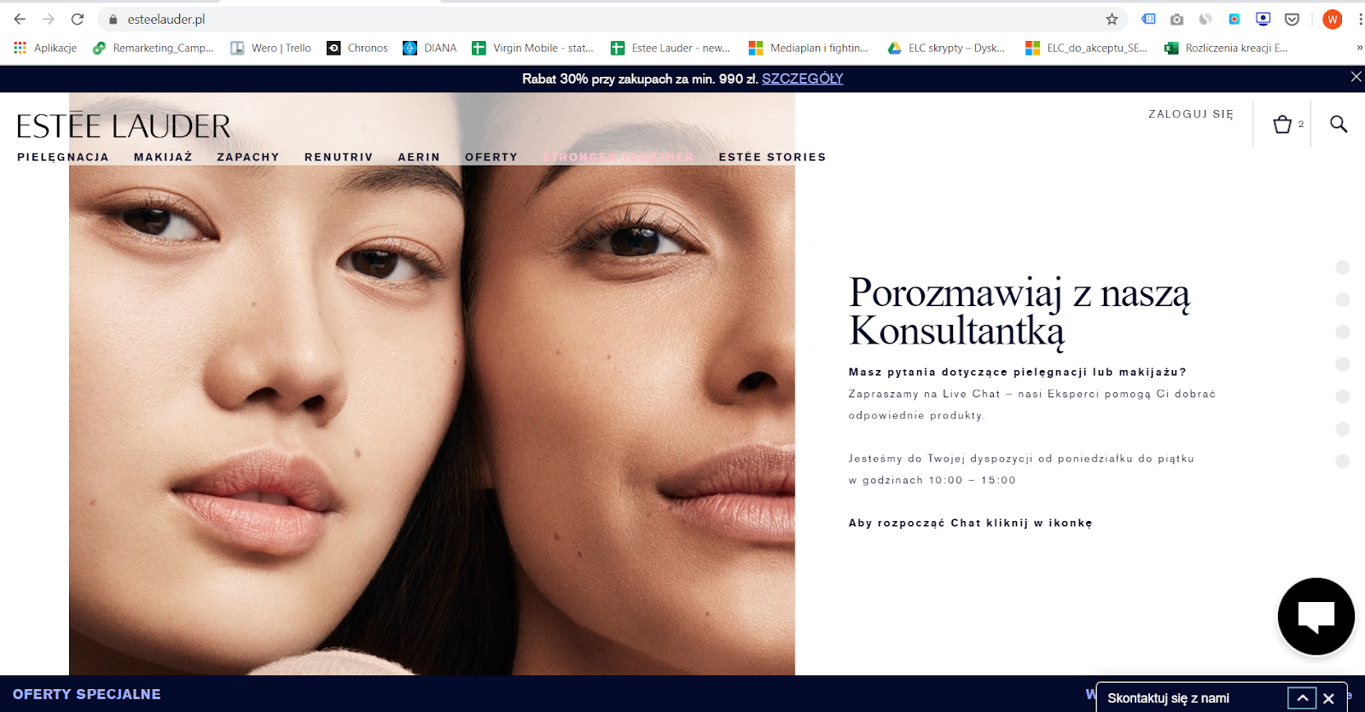Reload the page with the refresh icon
The height and width of the screenshot is (712, 1365).
[78, 19]
